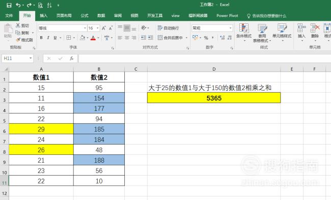Cut the selection with the scissors icon

click(x=22, y=25)
